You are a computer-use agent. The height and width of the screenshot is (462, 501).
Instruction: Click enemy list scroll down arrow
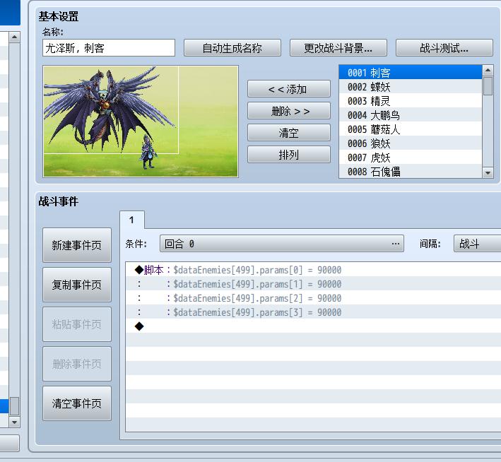point(488,173)
